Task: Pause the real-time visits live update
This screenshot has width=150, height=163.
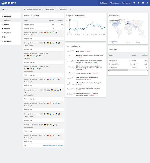Action: point(25,145)
